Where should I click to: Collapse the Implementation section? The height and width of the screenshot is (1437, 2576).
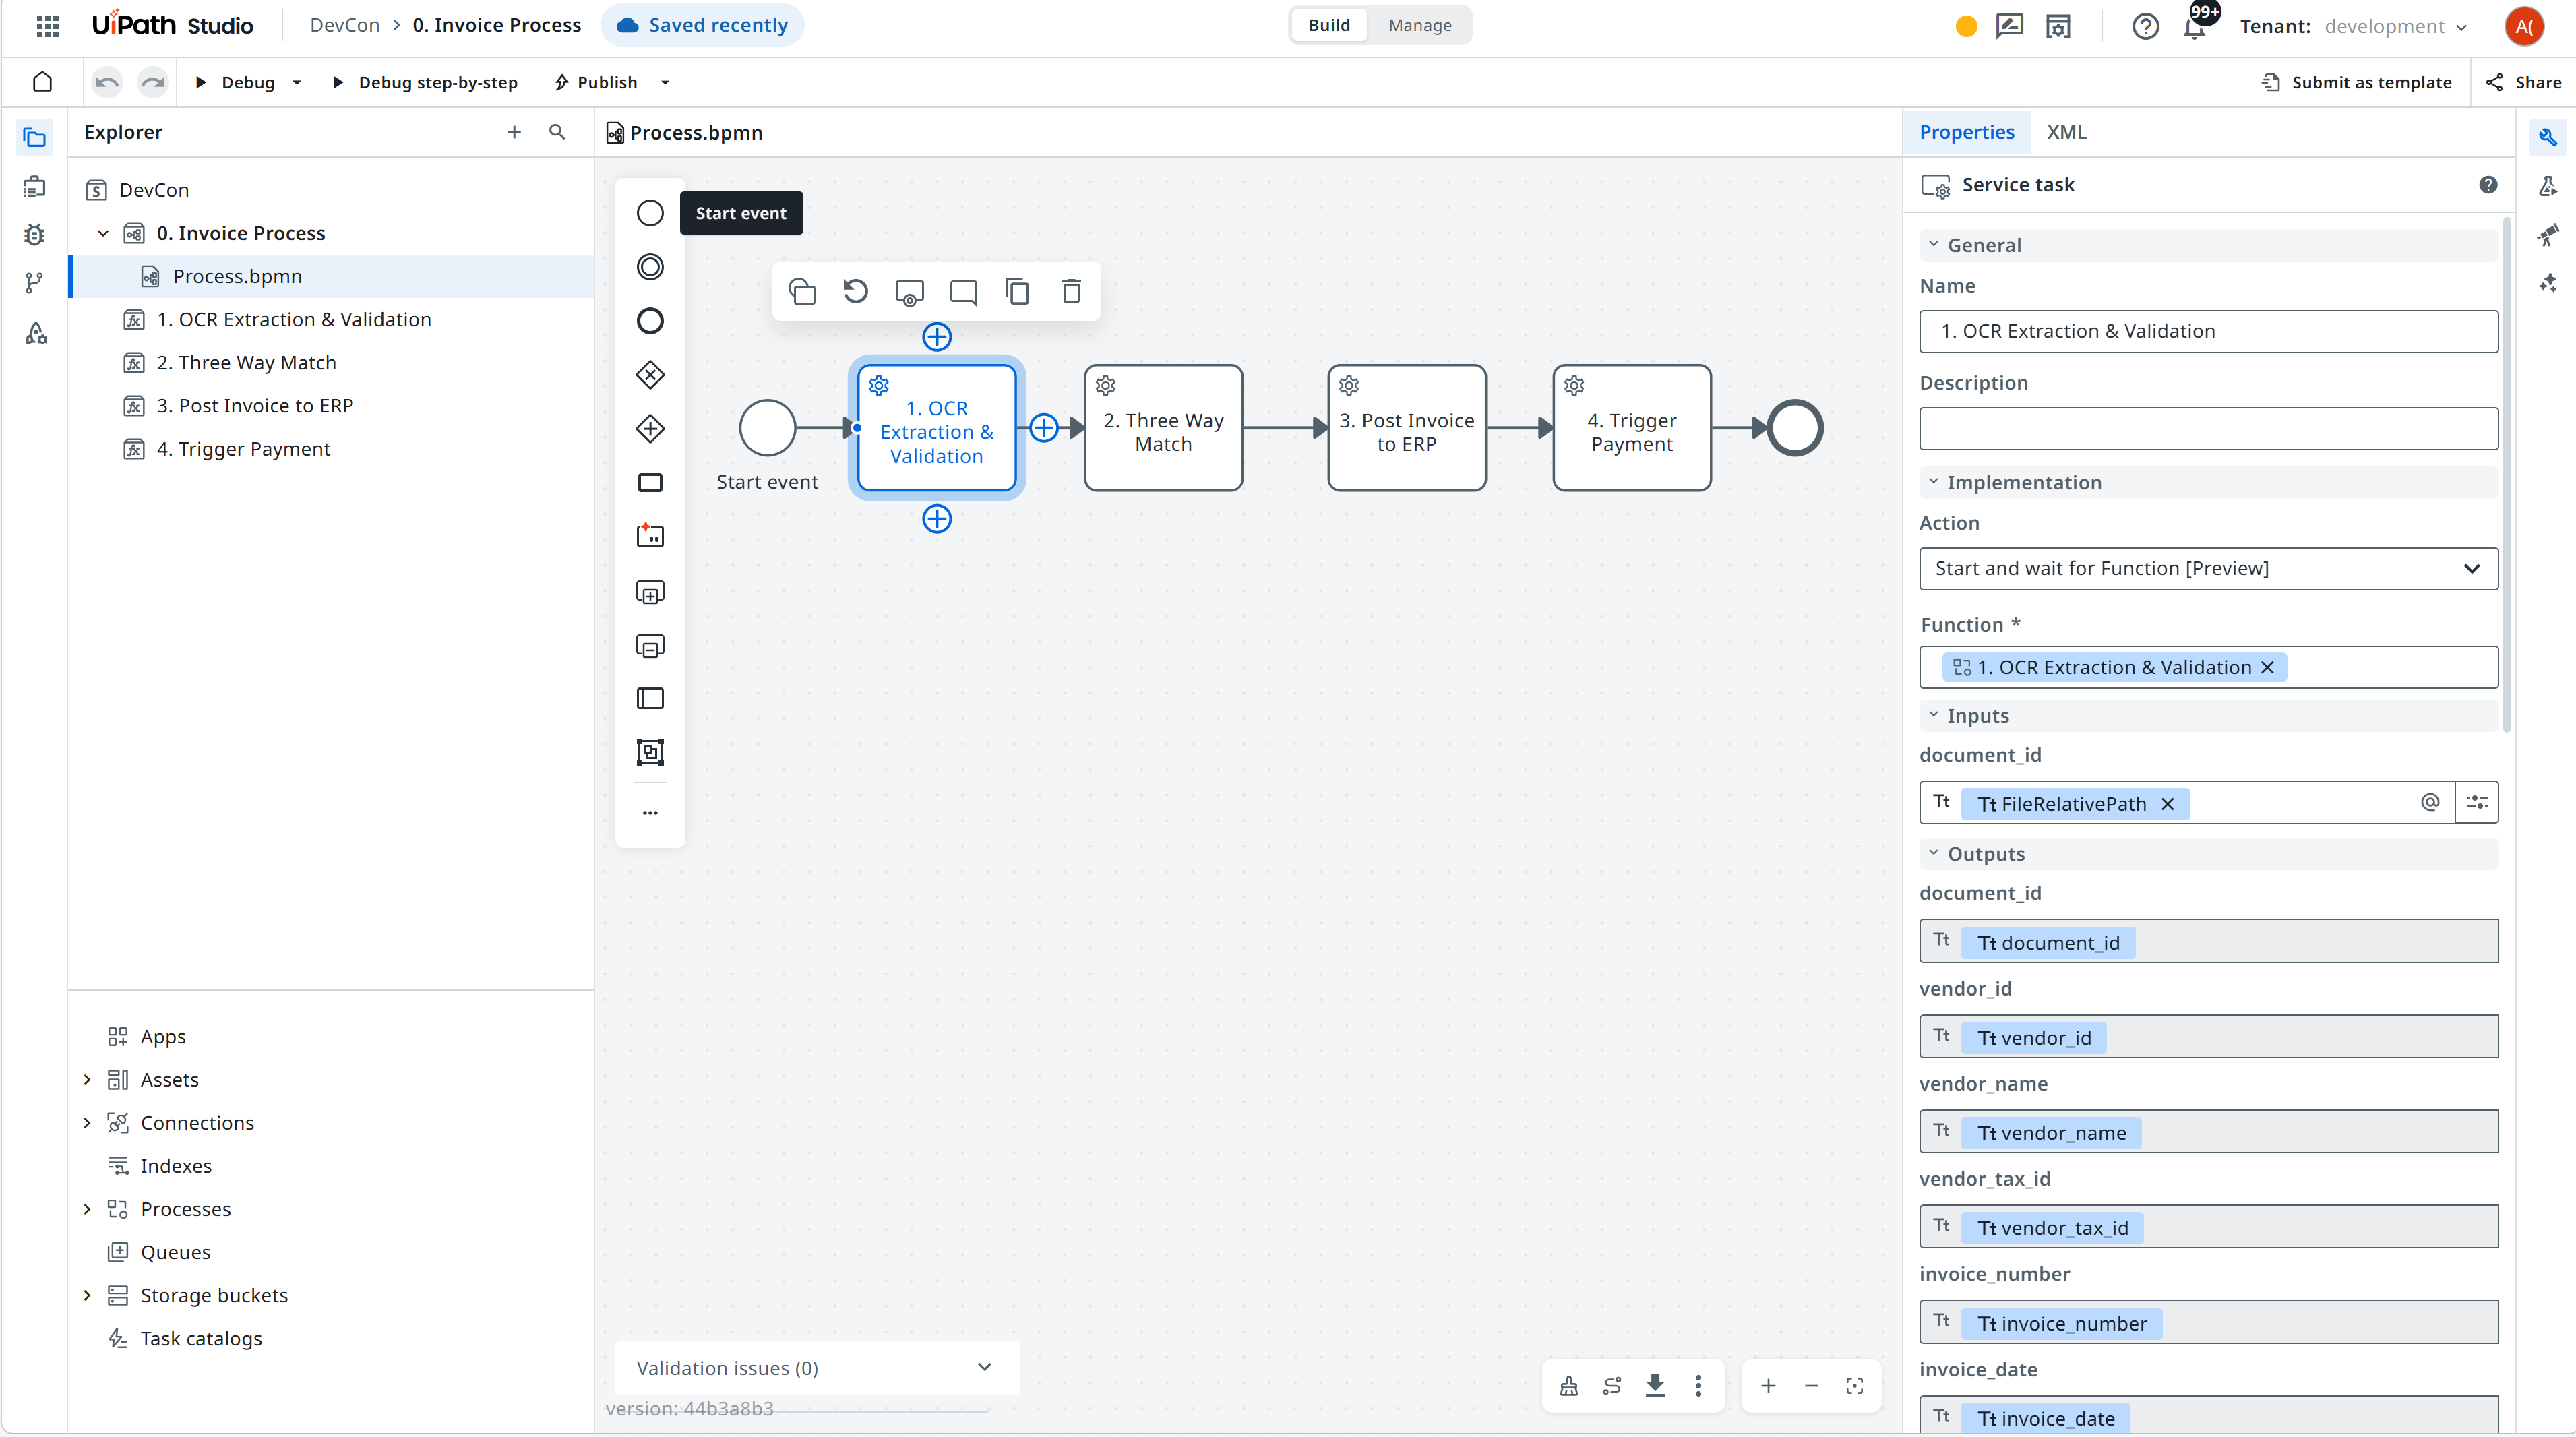click(1933, 482)
